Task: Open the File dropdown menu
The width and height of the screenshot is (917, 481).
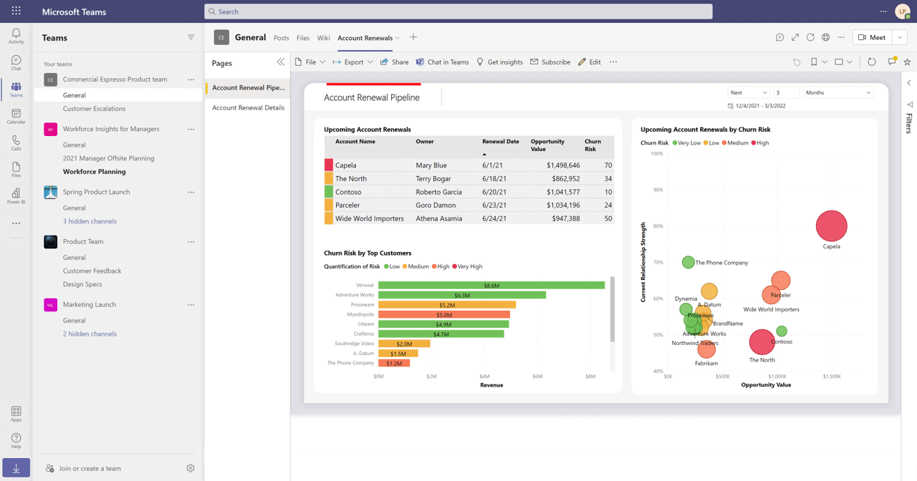Action: click(x=310, y=62)
